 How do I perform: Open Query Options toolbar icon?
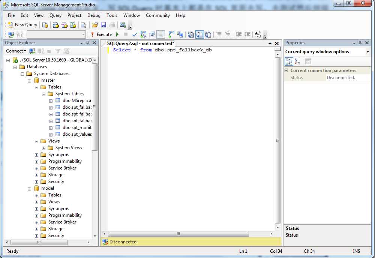tap(152, 34)
